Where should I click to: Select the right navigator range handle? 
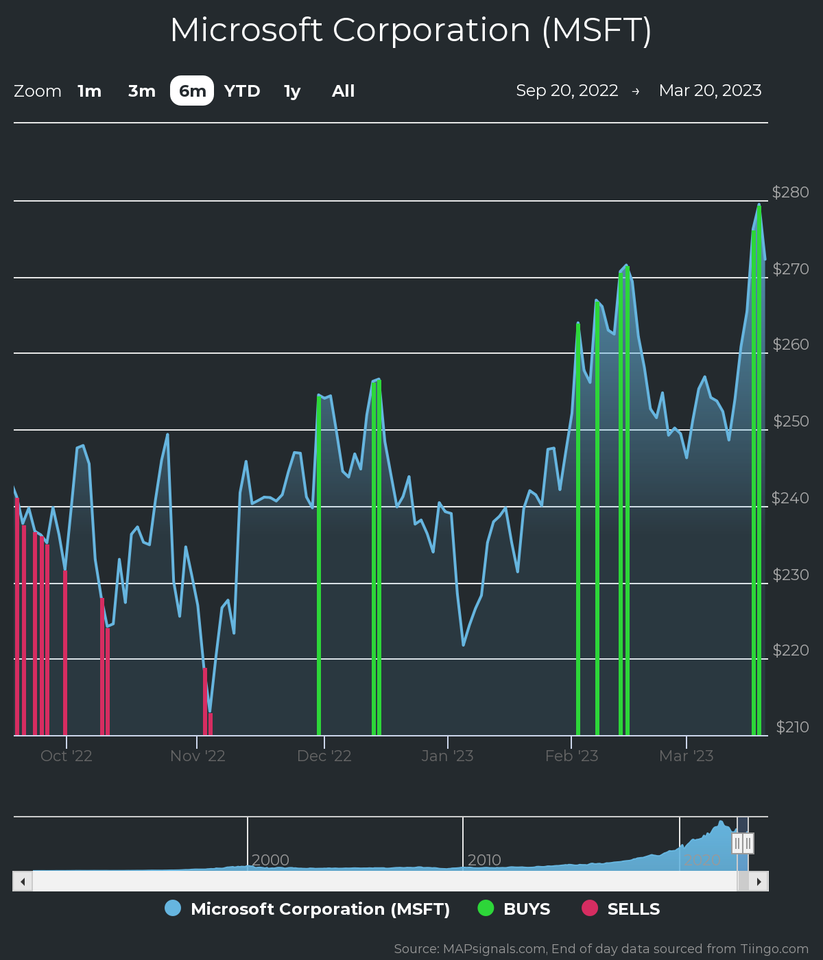pos(749,845)
